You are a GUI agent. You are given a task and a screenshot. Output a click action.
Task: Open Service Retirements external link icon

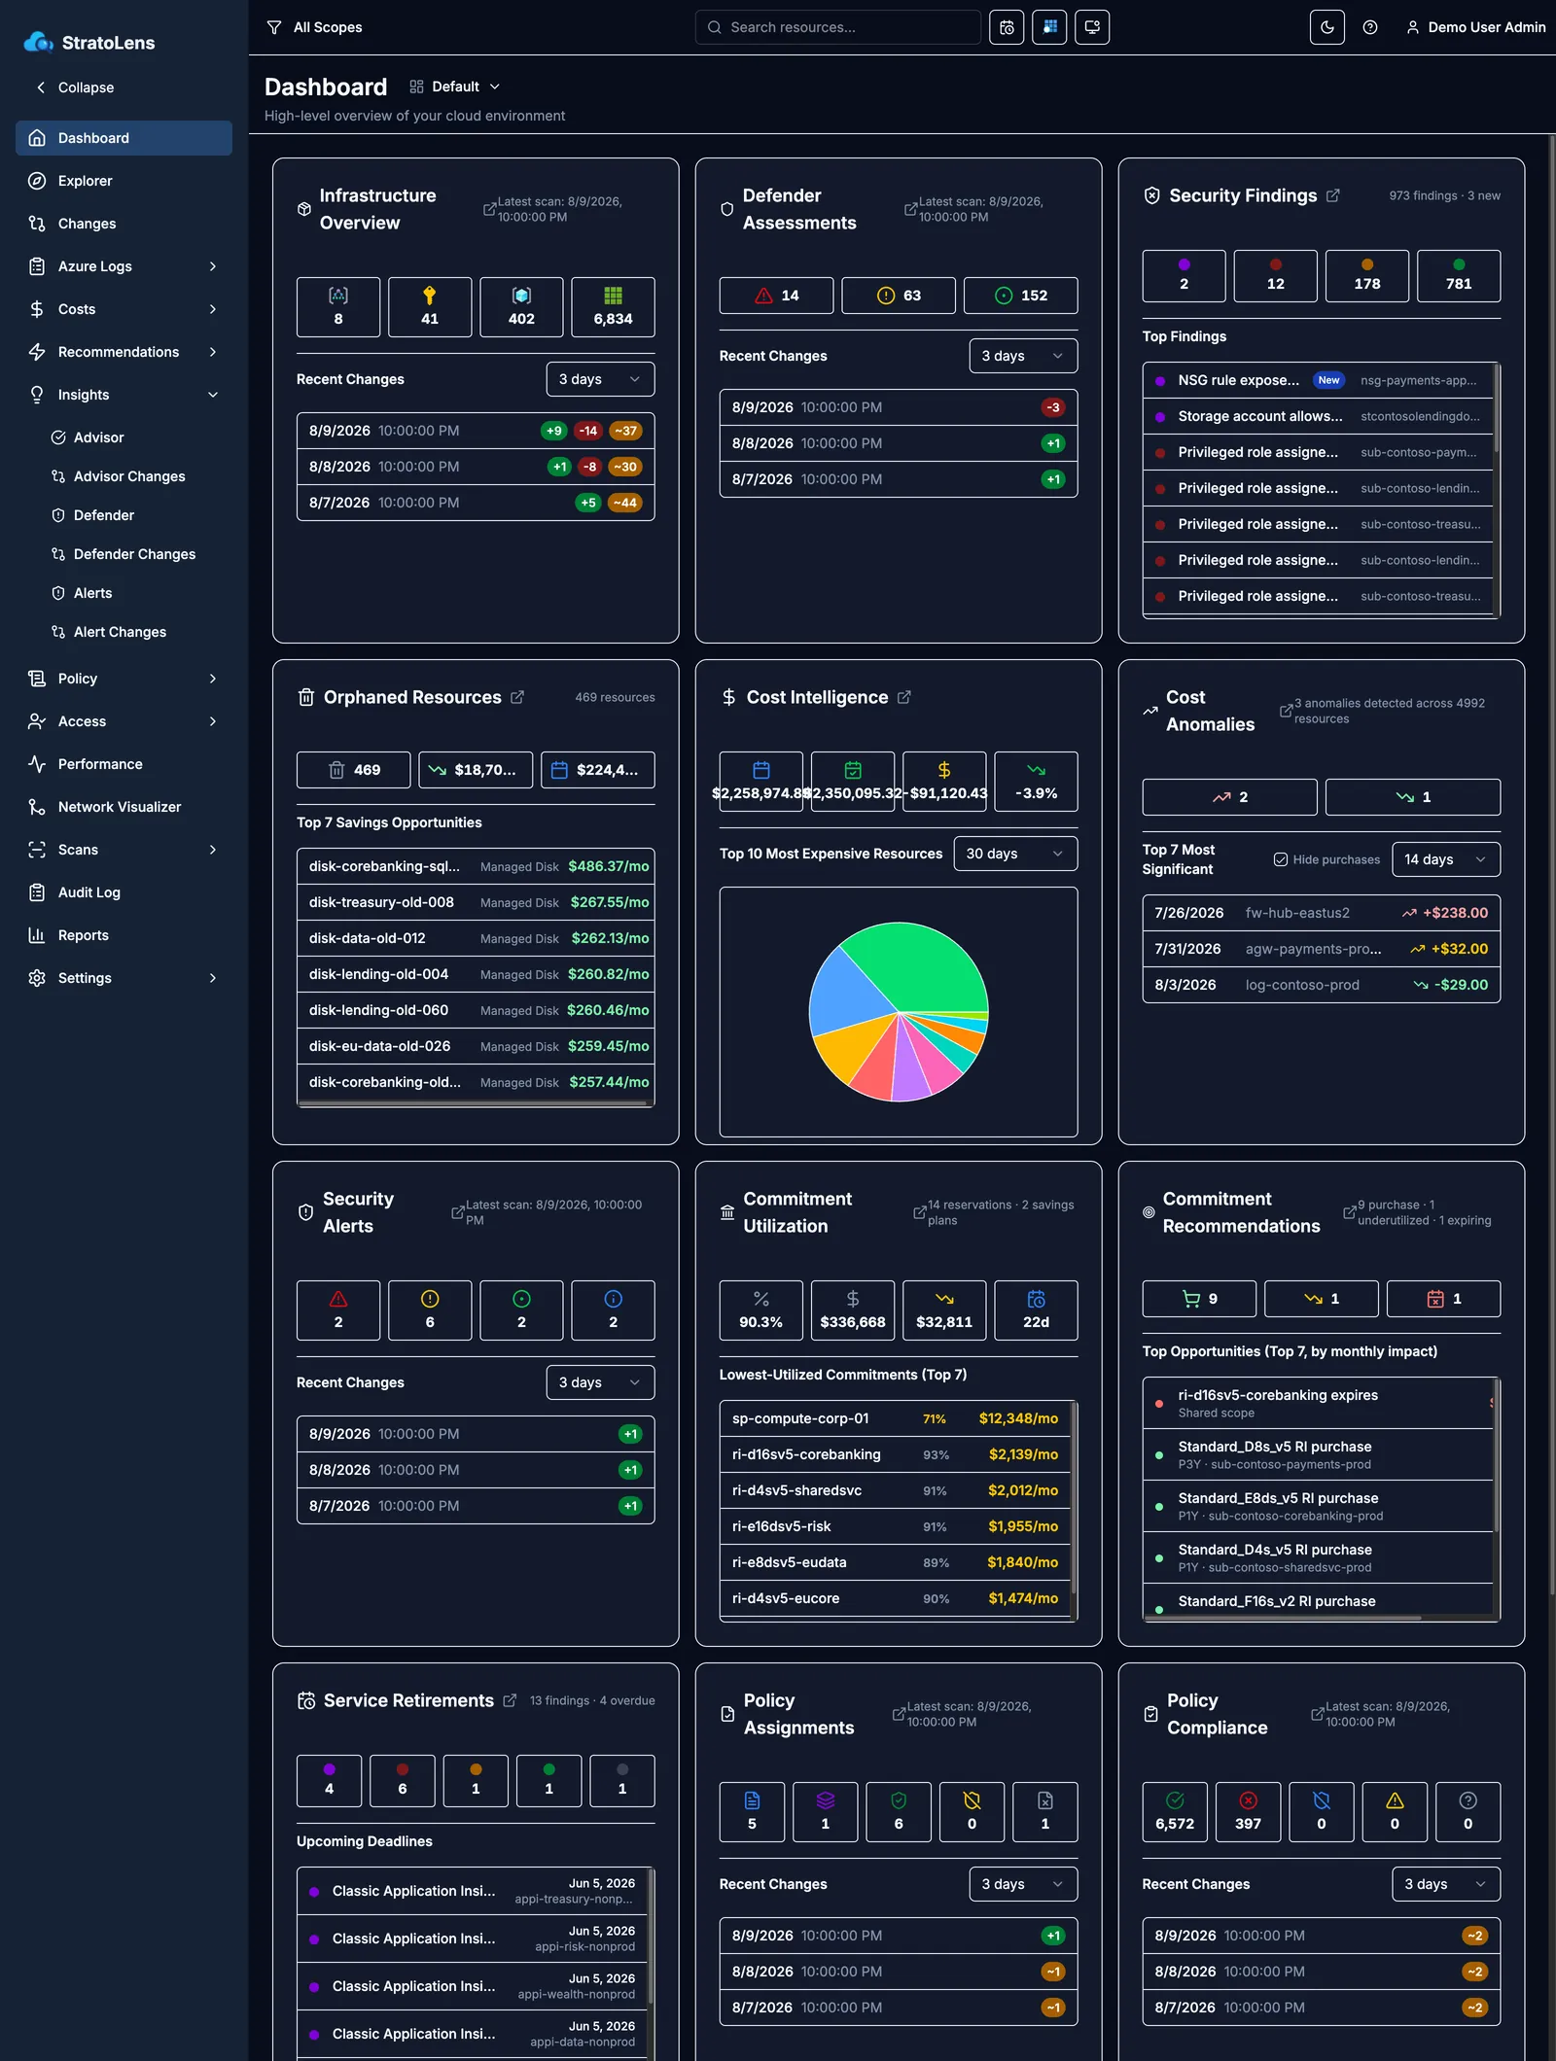tap(510, 1700)
